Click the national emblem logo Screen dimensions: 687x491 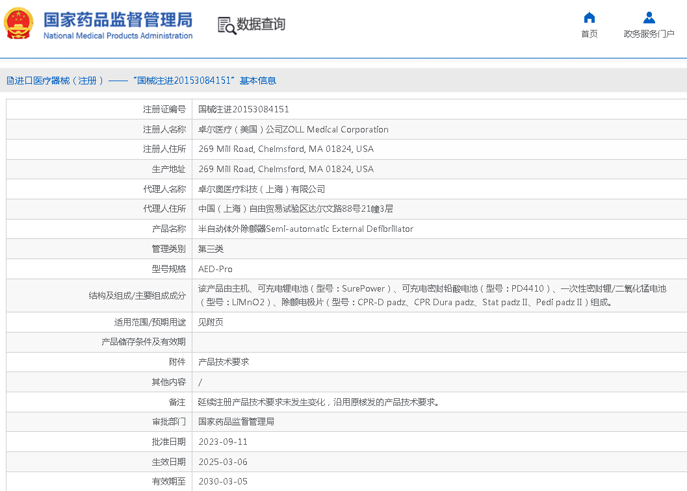point(18,23)
